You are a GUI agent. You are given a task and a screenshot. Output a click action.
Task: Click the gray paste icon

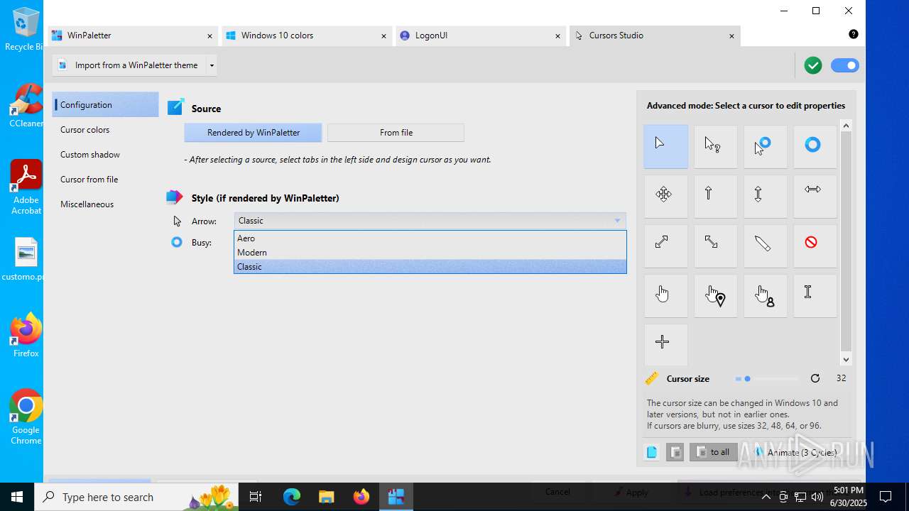[675, 452]
